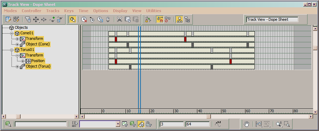319x131 pixels.
Task: Click the key window vertical scrollbar thumb
Action: coord(315,48)
